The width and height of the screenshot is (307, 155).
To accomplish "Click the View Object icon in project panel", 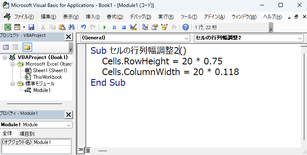I will [15, 47].
